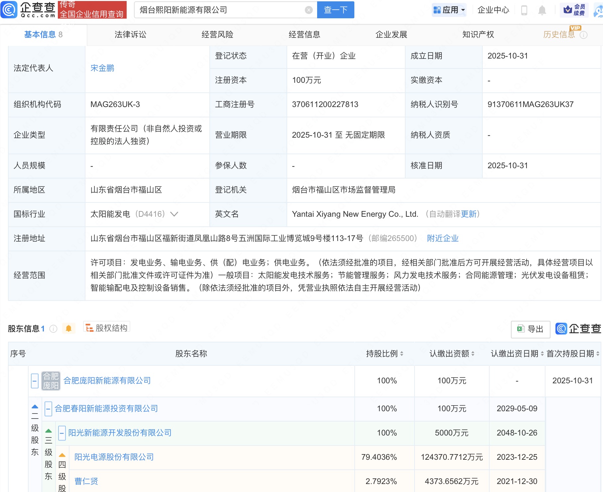Click the info icon beside 历史信息
603x492 pixels.
click(583, 34)
